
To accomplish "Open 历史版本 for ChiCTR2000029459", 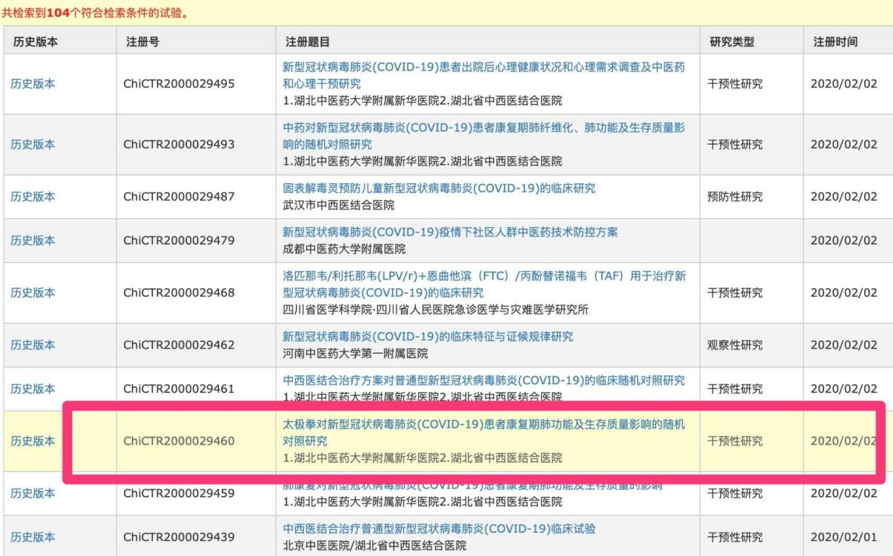I will [x=33, y=493].
